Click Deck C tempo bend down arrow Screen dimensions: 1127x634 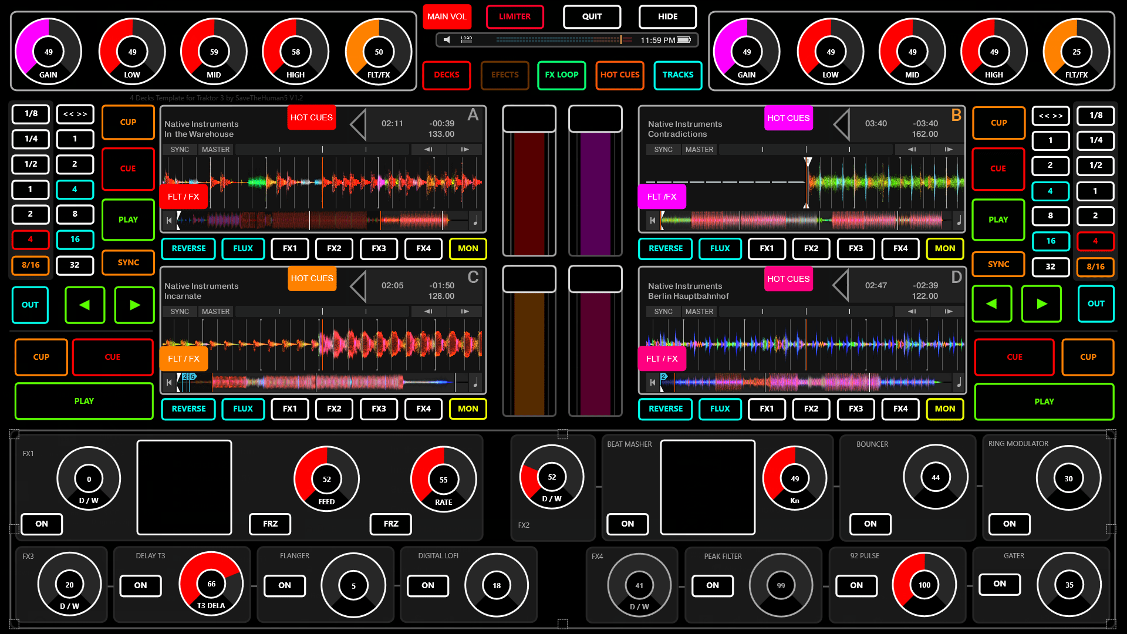click(428, 312)
